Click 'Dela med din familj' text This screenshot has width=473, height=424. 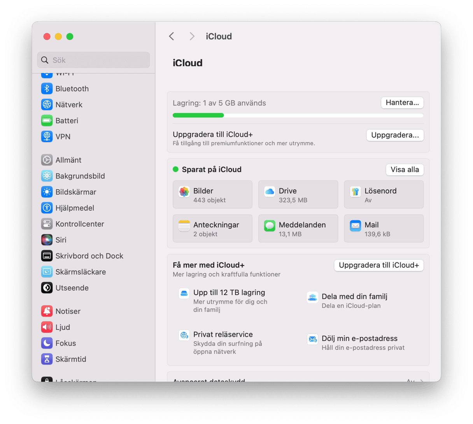[354, 296]
